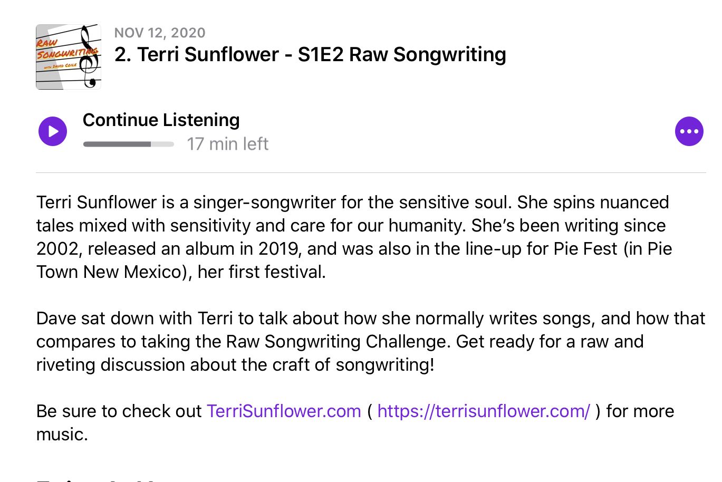Click the unplayed end of the progress bar
Screen dimensions: 722x482
(163, 144)
